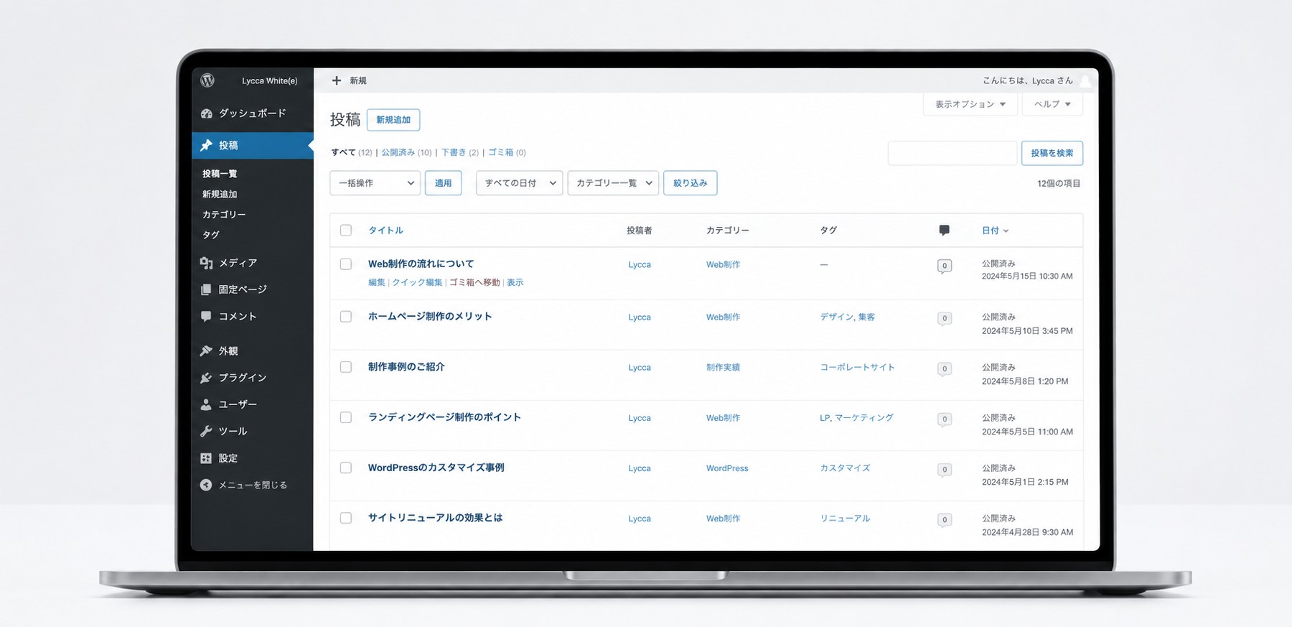Click the 新規追加 button beside 投稿 heading

393,120
